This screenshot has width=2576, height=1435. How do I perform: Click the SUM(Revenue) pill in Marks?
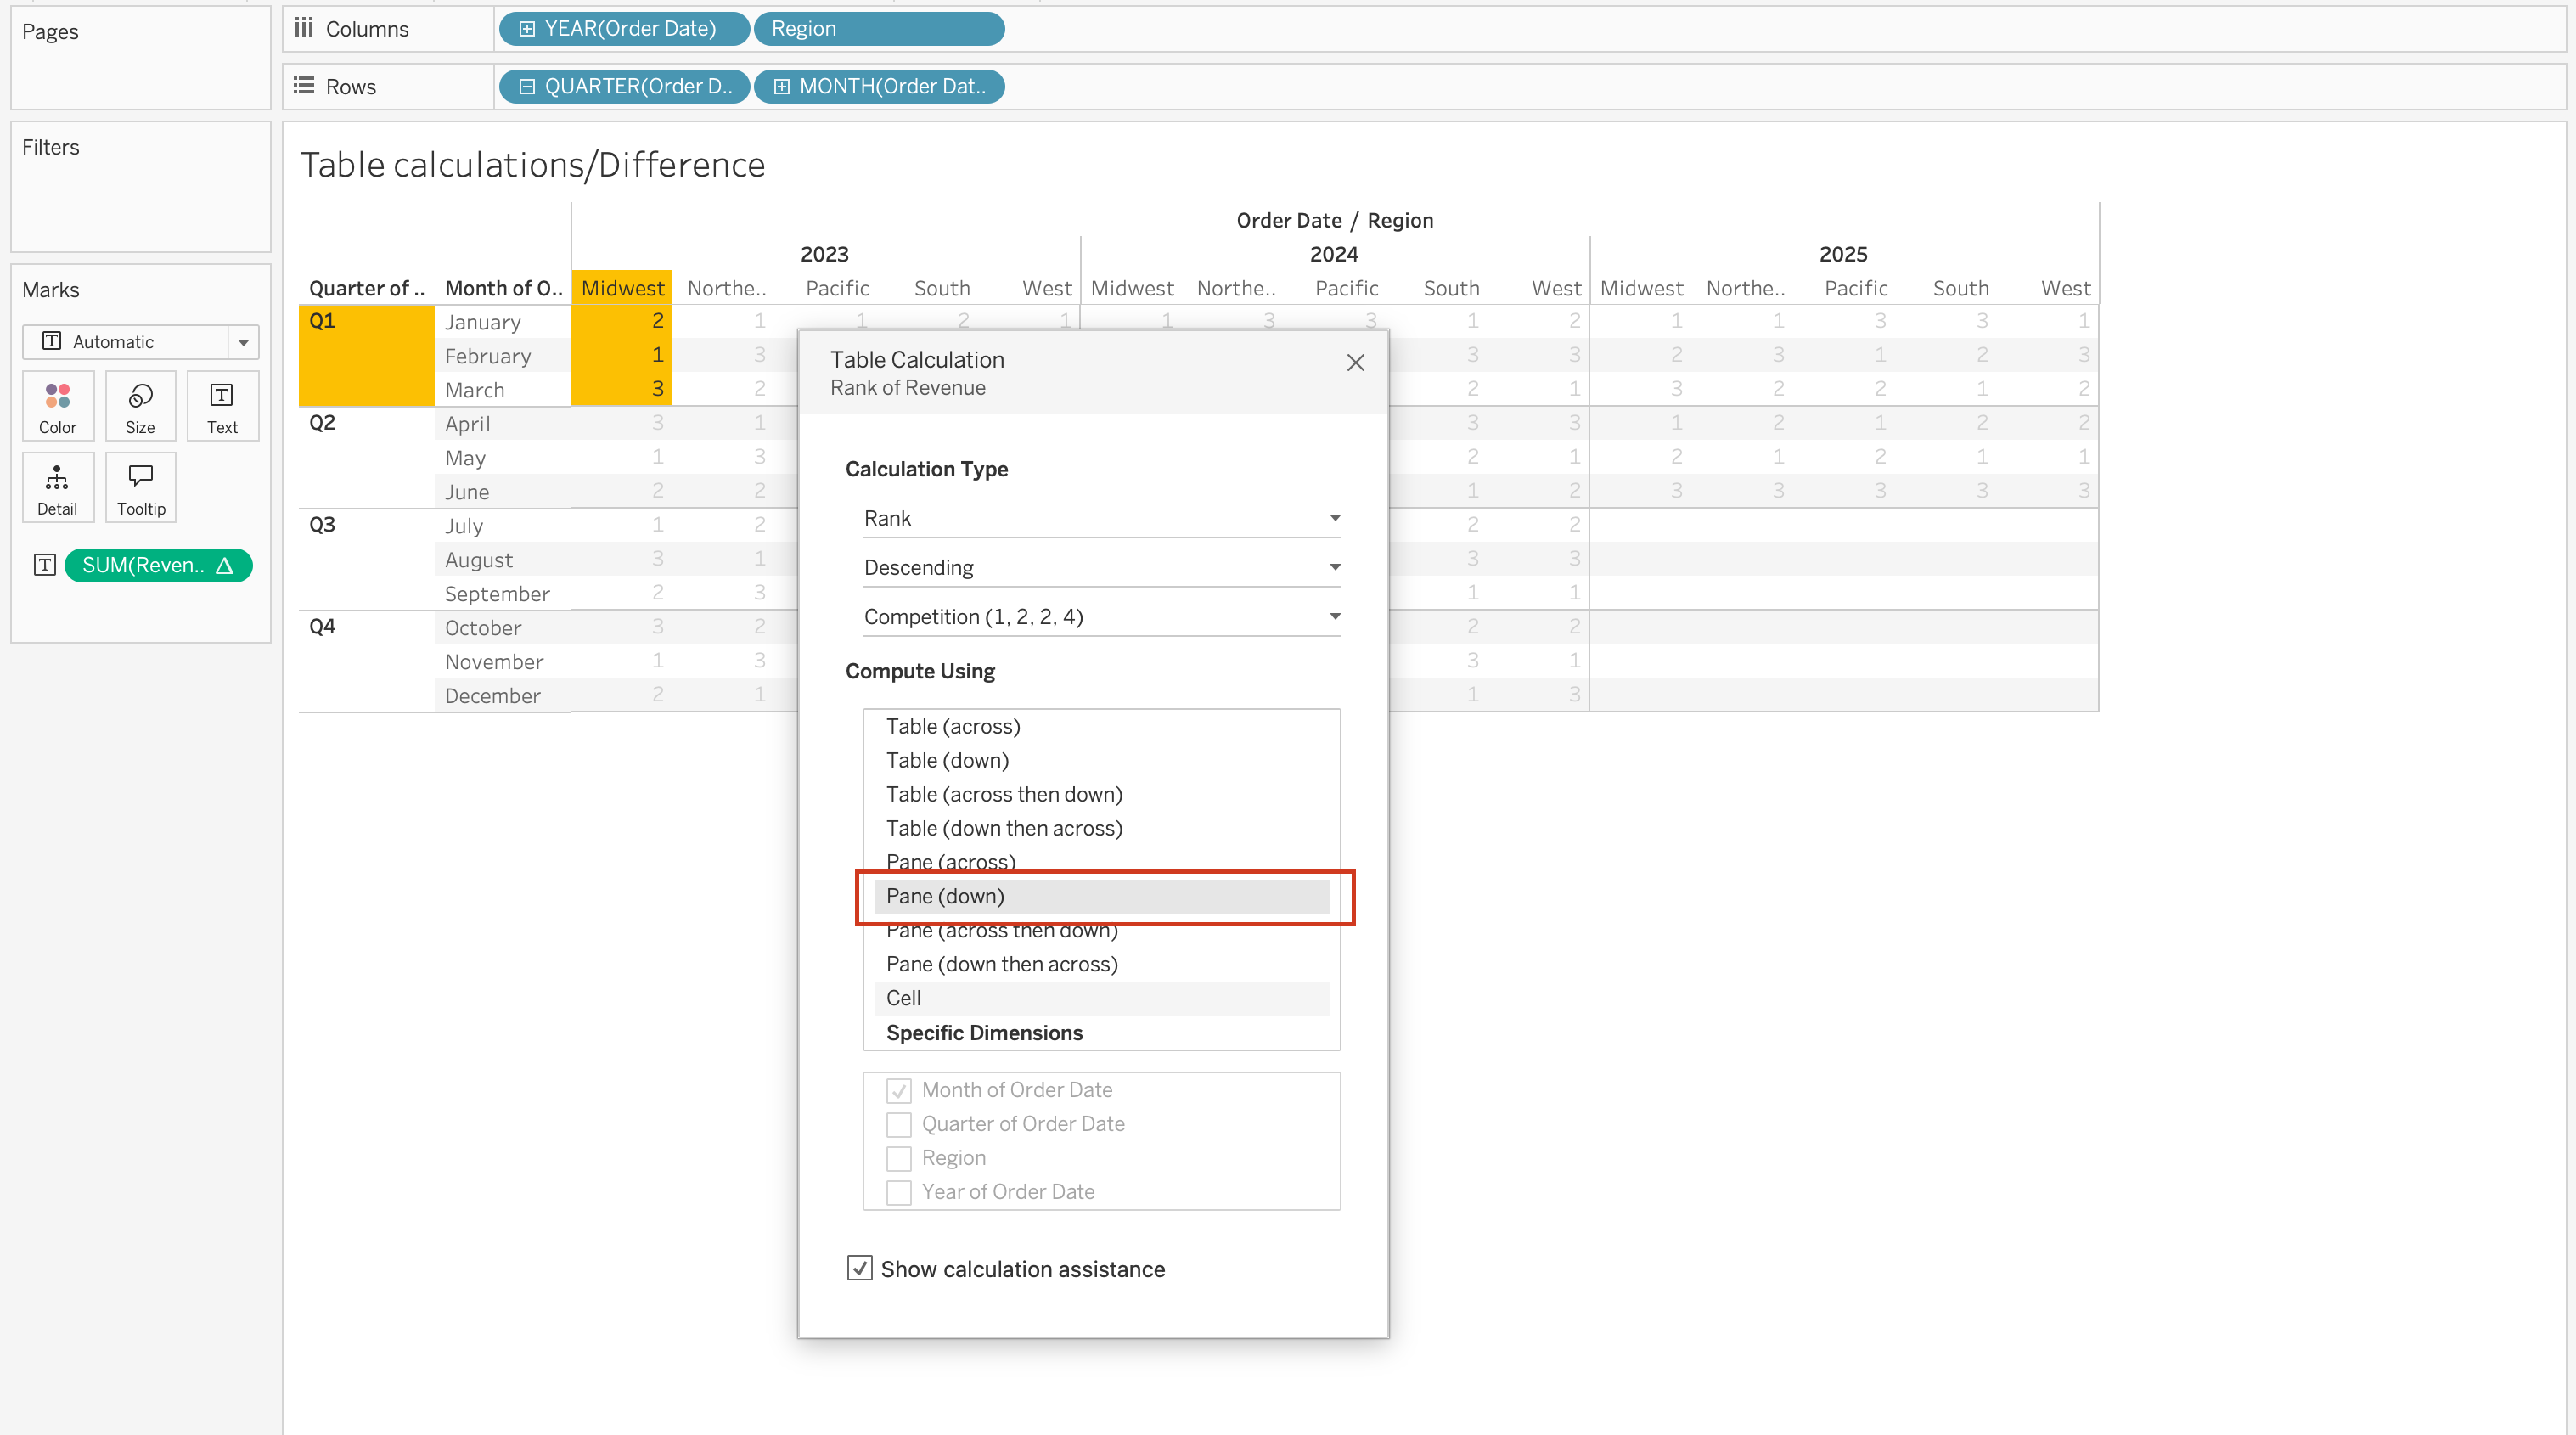point(158,565)
